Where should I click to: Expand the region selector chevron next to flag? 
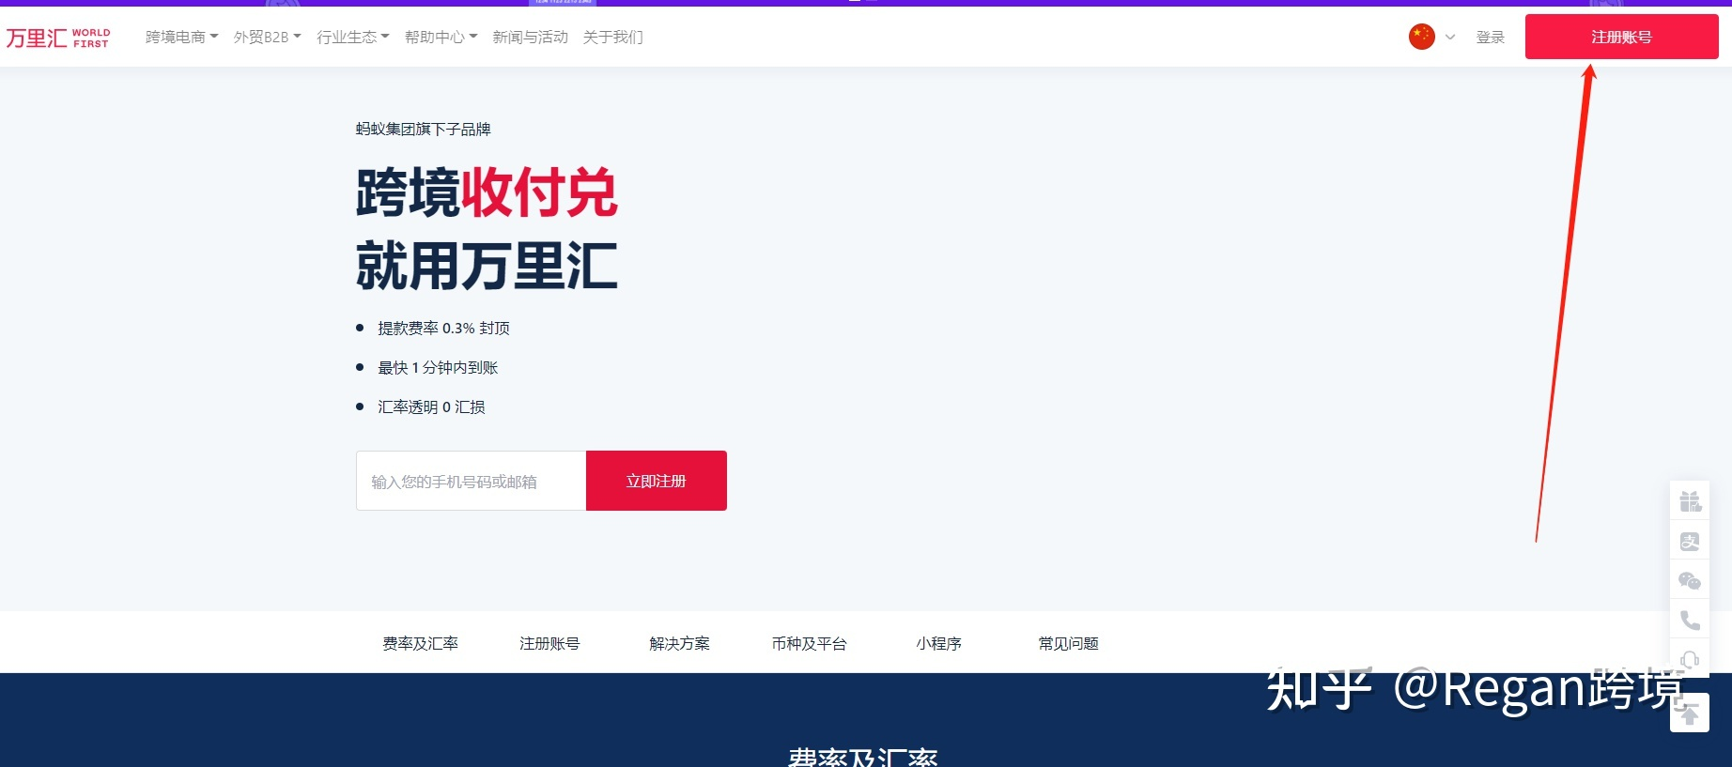(1449, 38)
